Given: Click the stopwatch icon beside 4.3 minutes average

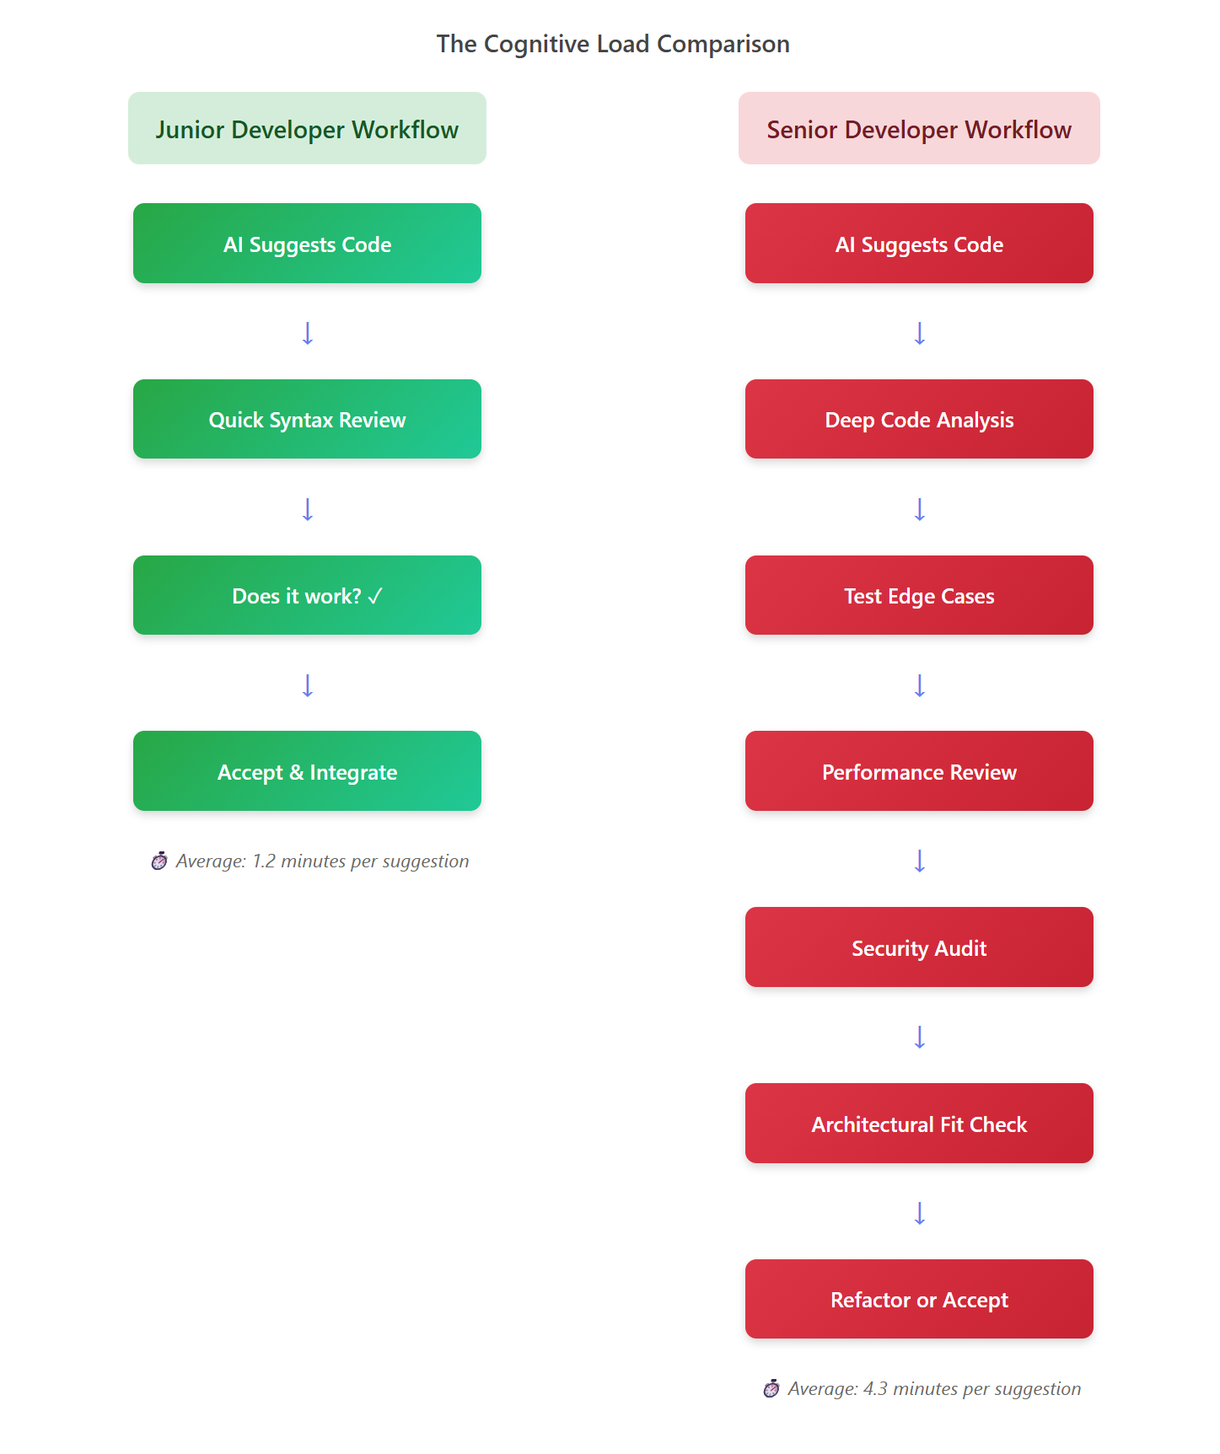Looking at the screenshot, I should 771,1389.
